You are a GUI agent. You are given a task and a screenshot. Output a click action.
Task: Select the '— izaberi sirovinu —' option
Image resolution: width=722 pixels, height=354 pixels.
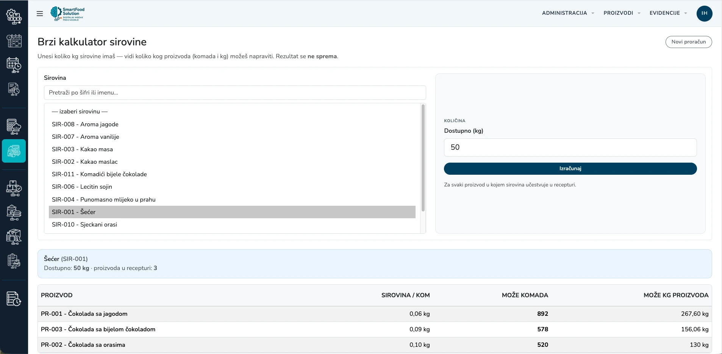232,112
